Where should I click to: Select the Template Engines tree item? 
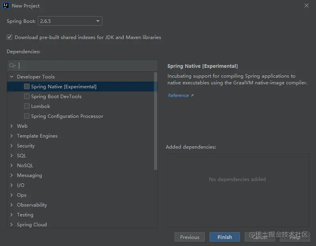pyautogui.click(x=37, y=136)
